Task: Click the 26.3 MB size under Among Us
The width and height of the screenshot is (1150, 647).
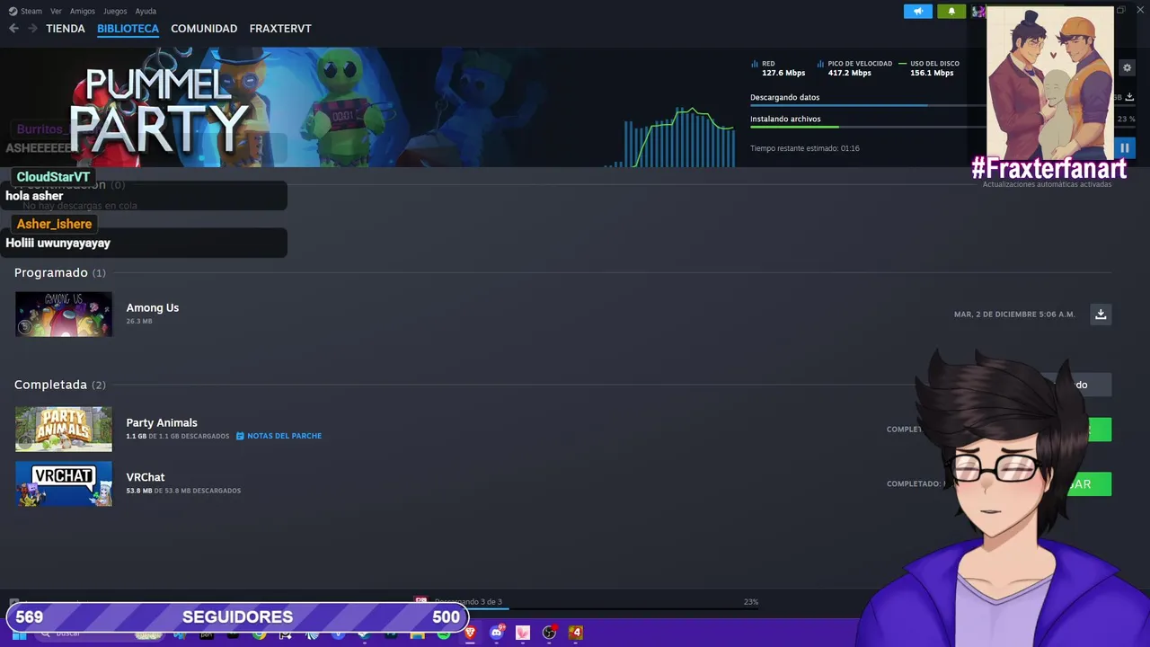Action: [x=139, y=321]
